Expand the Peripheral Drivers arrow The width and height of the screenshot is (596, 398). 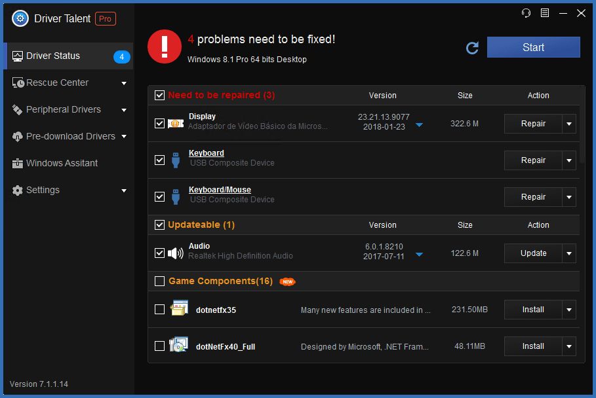124,110
